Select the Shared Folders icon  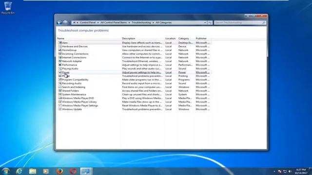point(60,91)
